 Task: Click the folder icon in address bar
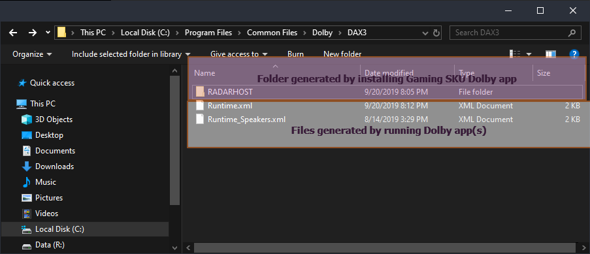(x=61, y=33)
